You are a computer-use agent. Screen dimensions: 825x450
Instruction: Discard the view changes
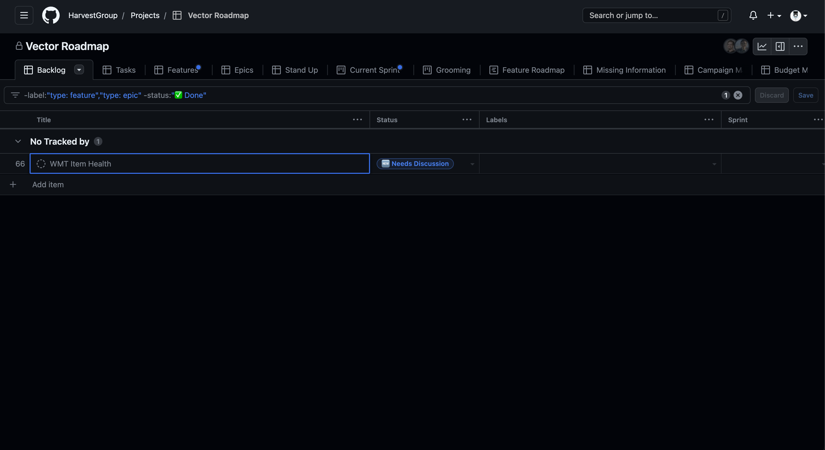772,95
